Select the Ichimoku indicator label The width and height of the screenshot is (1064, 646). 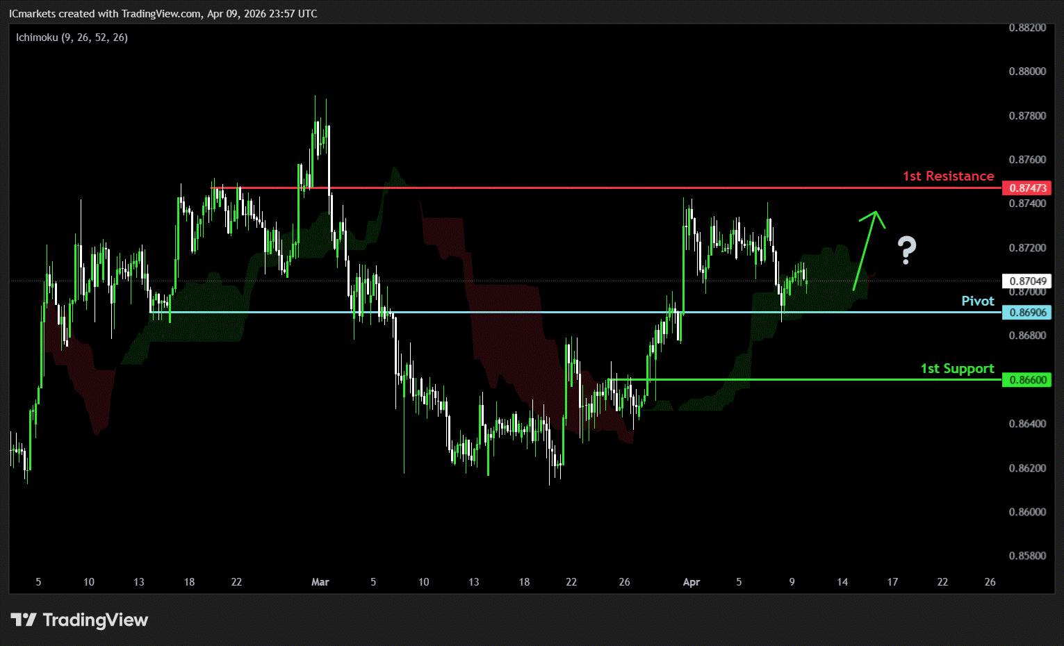click(72, 38)
